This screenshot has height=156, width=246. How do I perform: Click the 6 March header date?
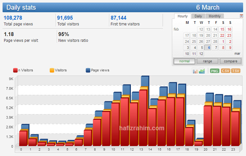(208, 7)
